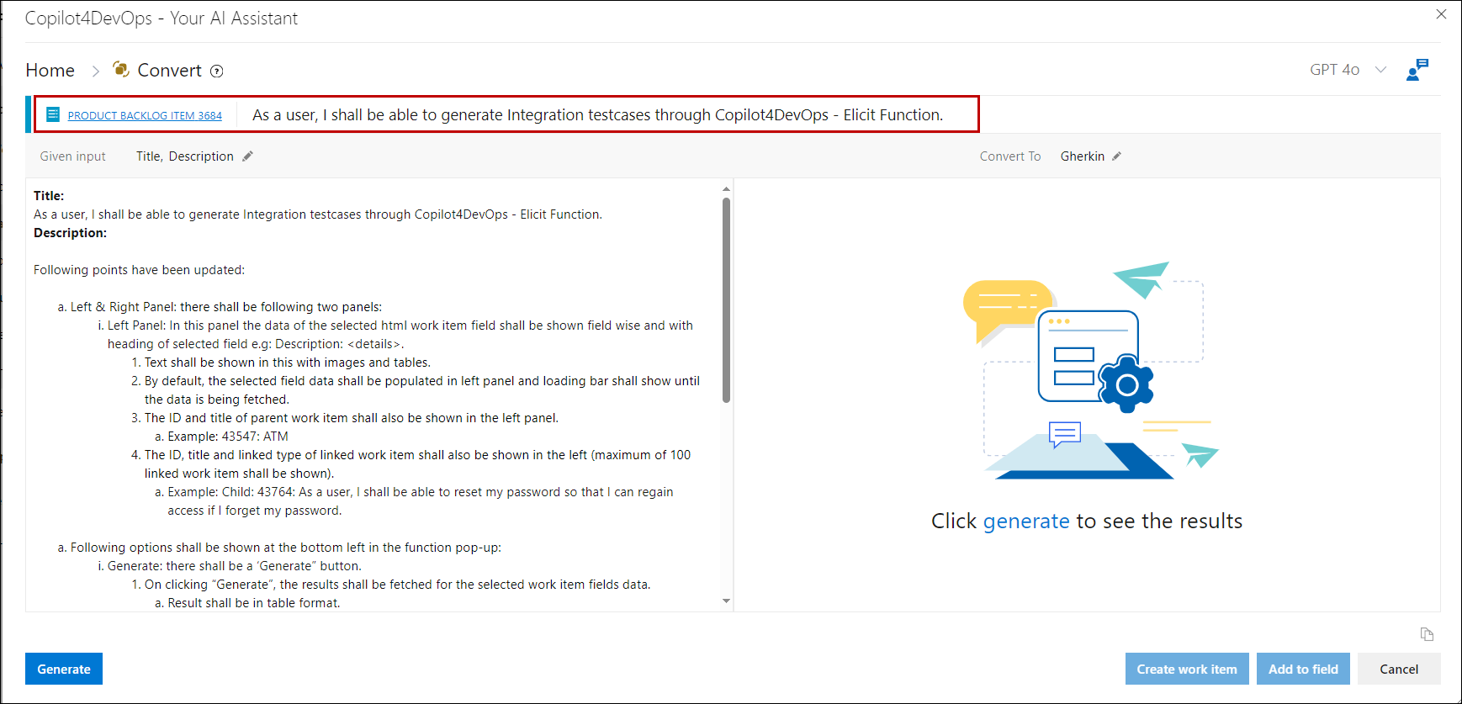Click the work item title text in header
The height and width of the screenshot is (704, 1462).
[597, 115]
